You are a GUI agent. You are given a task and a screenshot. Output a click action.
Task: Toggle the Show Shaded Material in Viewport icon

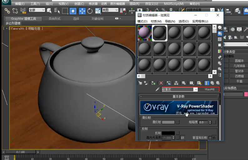point(199,83)
